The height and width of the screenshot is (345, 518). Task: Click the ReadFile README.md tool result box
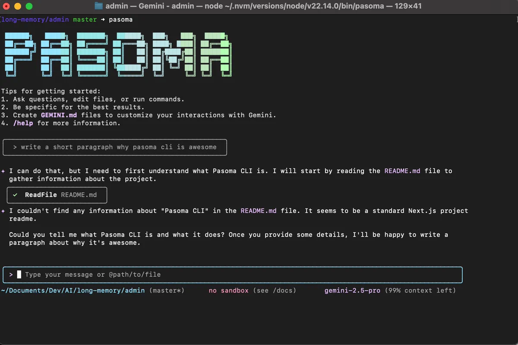coord(57,195)
